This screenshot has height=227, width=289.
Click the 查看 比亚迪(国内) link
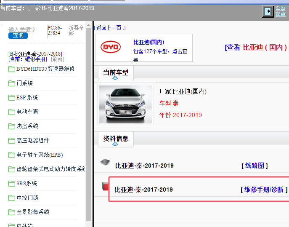[x=257, y=48]
